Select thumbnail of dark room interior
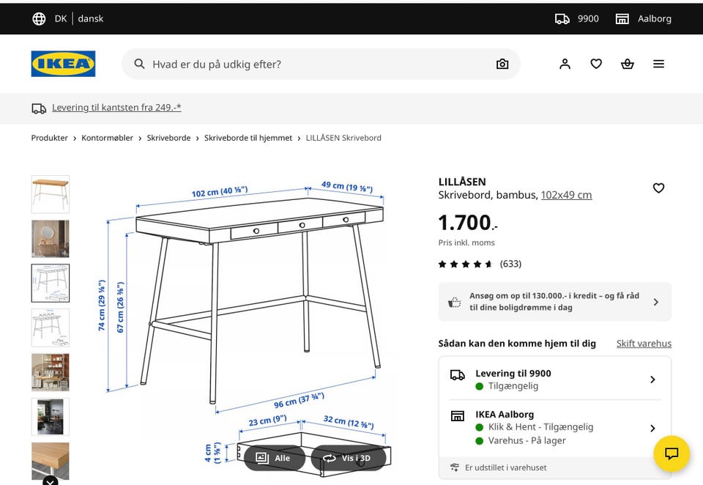This screenshot has height=485, width=703. [51, 417]
